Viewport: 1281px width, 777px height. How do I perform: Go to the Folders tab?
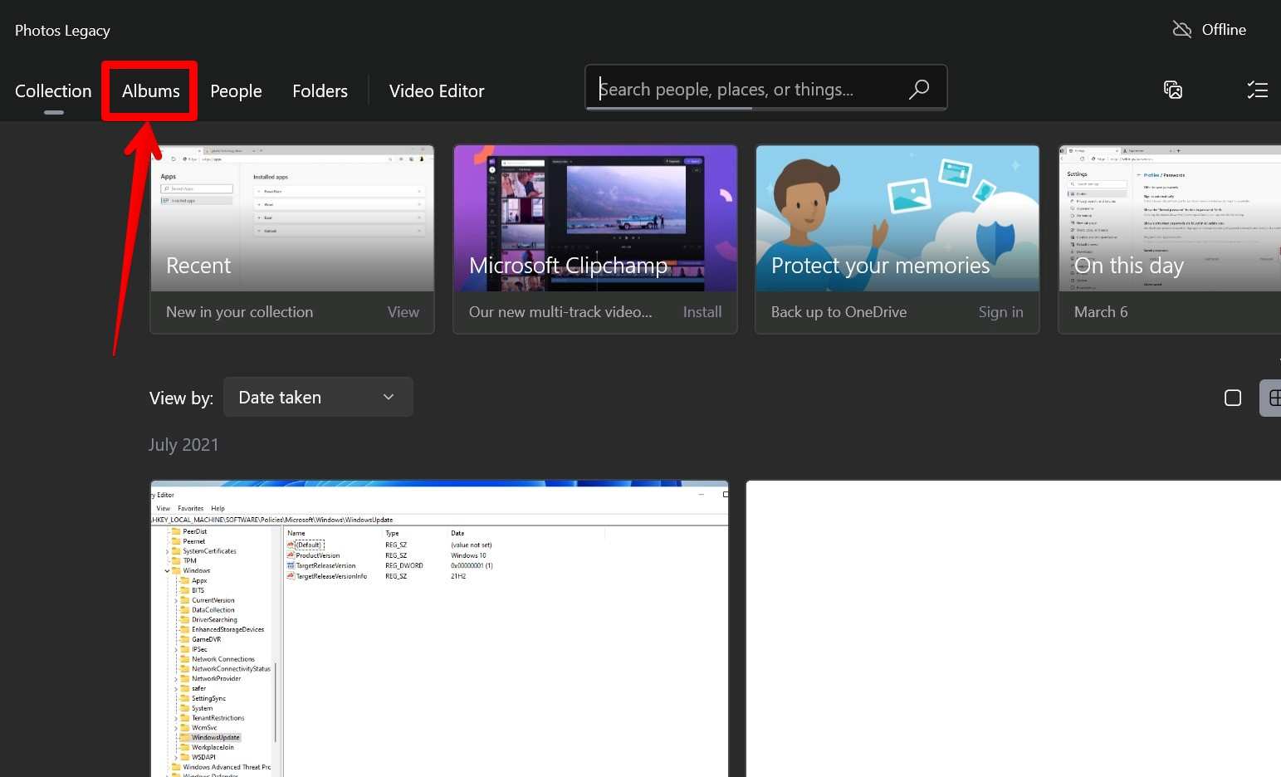coord(320,91)
